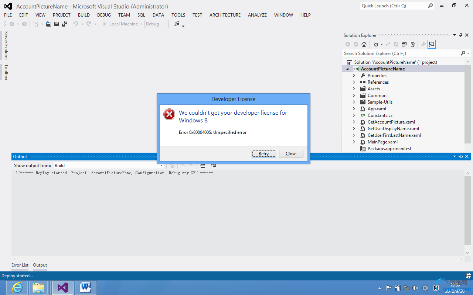This screenshot has width=473, height=295.
Task: Click the volume speaker tray icon
Action: tap(415, 288)
